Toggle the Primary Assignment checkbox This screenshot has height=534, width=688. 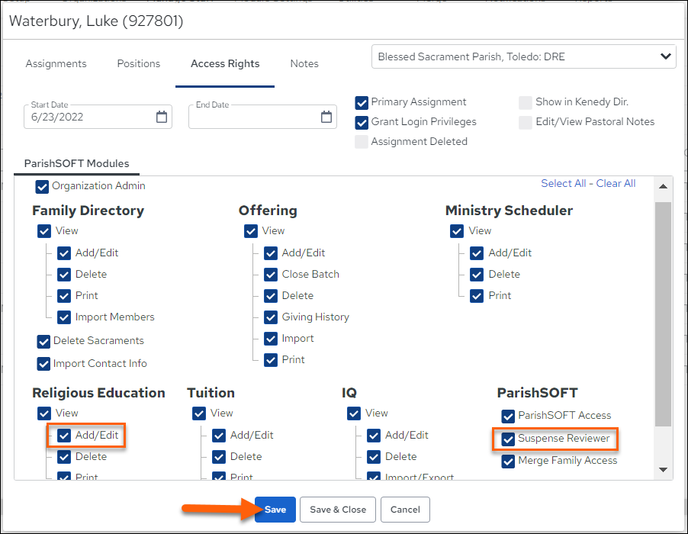362,103
